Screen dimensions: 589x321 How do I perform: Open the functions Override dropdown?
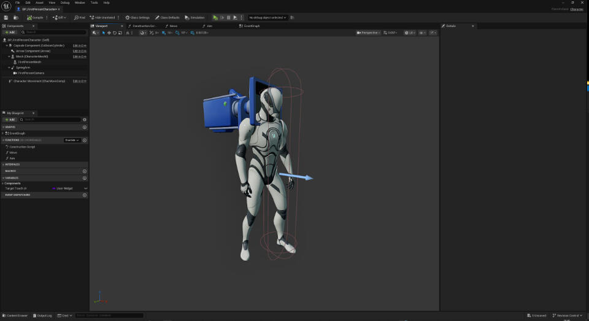(x=72, y=140)
